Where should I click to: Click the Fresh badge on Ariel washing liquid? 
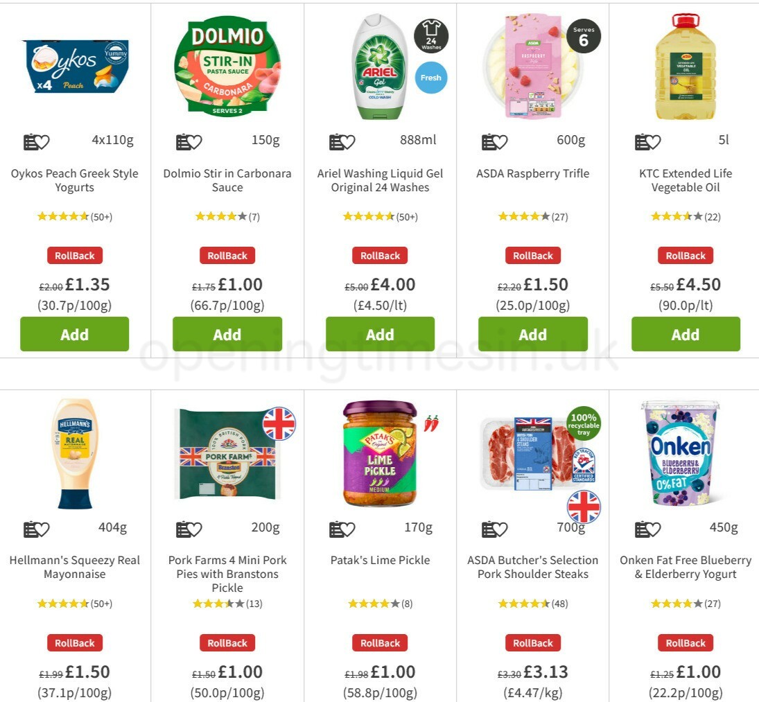tap(430, 78)
